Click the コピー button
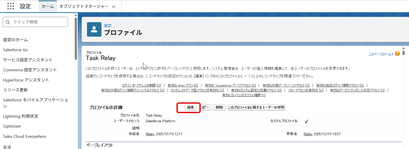This screenshot has width=409, height=149. coord(205,107)
